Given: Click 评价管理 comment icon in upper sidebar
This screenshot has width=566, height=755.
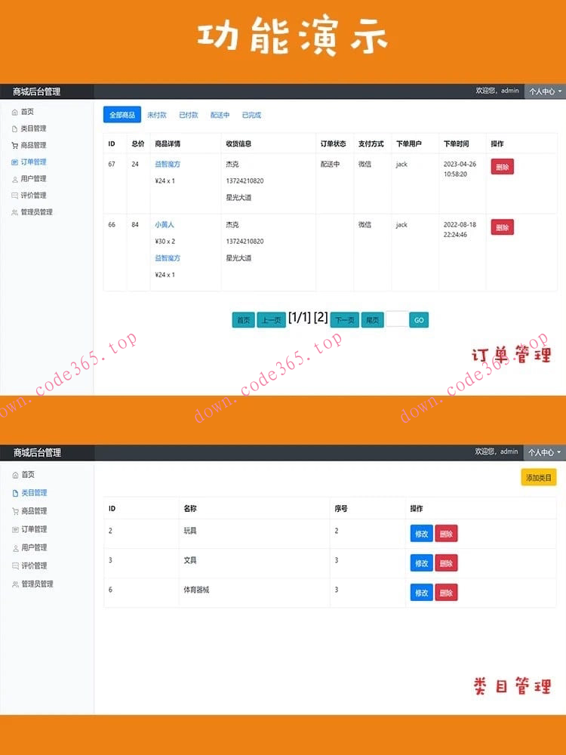Looking at the screenshot, I should [15, 196].
